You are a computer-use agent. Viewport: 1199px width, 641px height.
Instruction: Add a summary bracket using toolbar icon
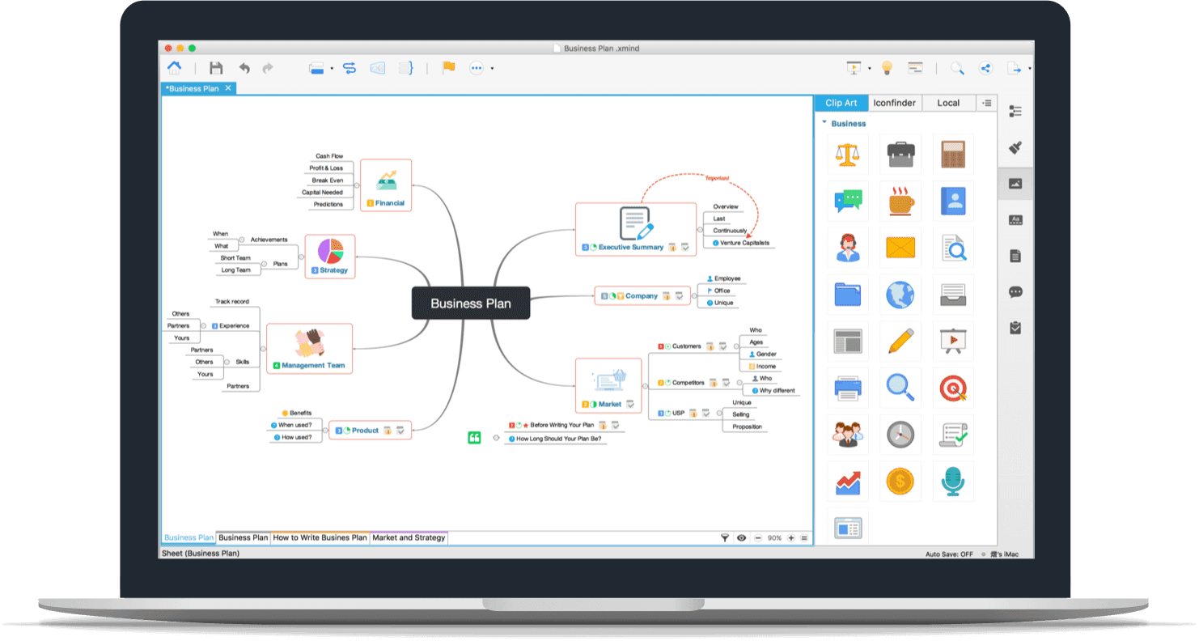point(407,69)
